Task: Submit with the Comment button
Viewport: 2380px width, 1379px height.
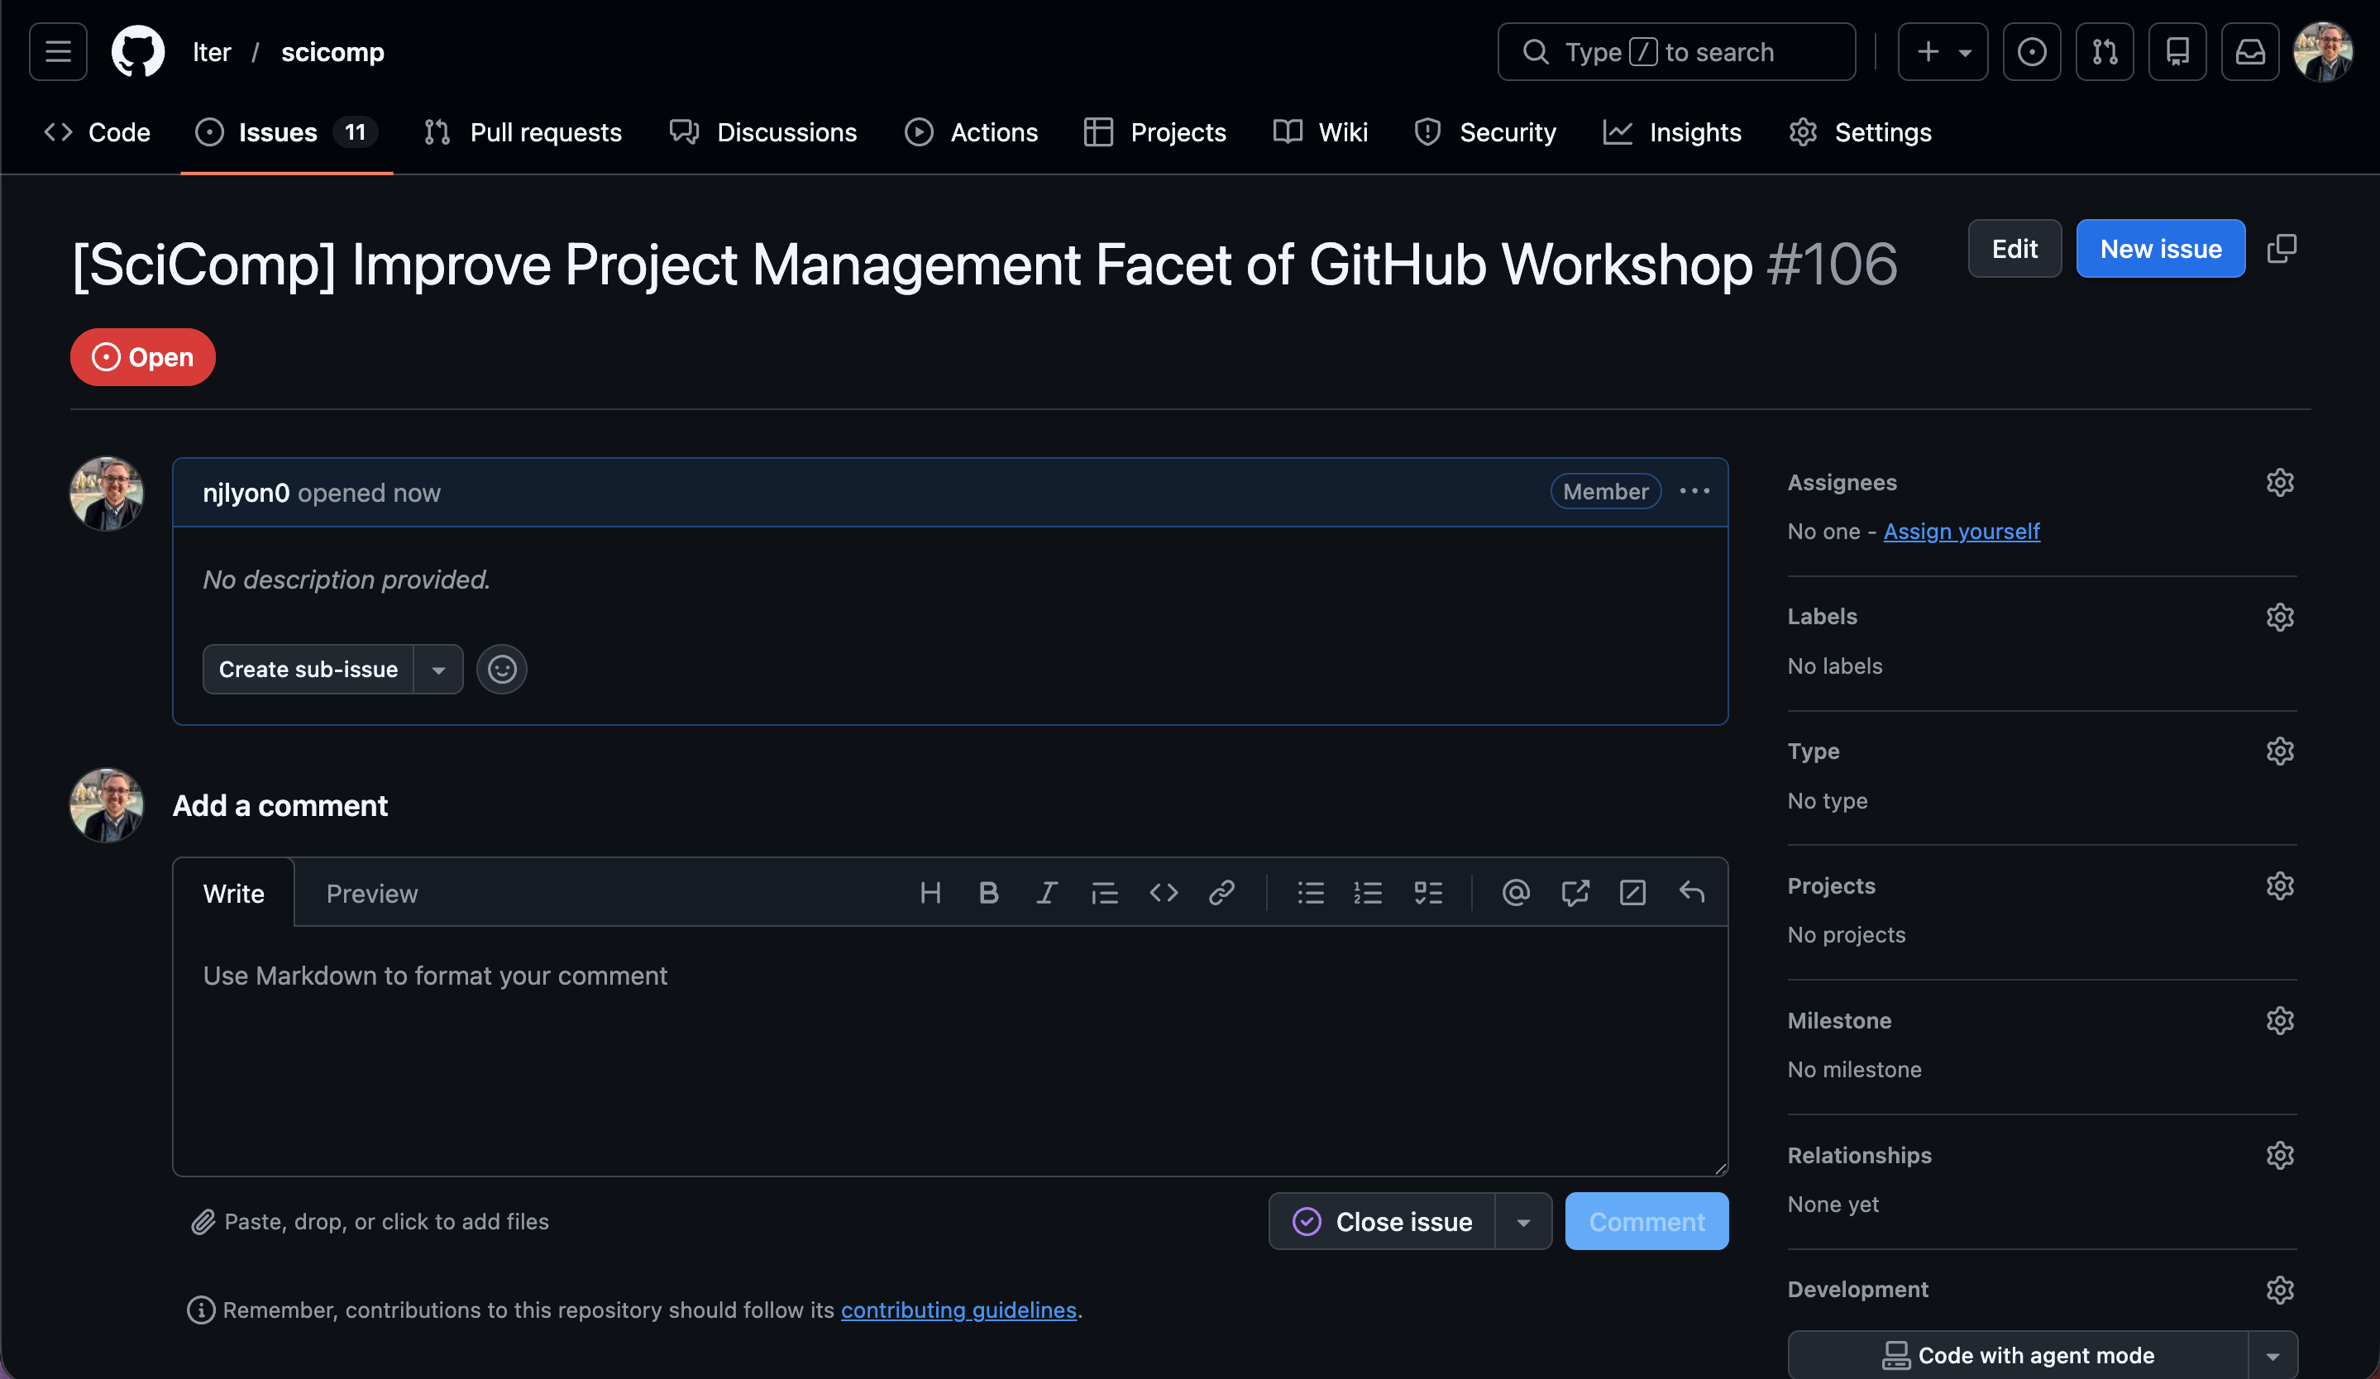Action: pos(1647,1221)
